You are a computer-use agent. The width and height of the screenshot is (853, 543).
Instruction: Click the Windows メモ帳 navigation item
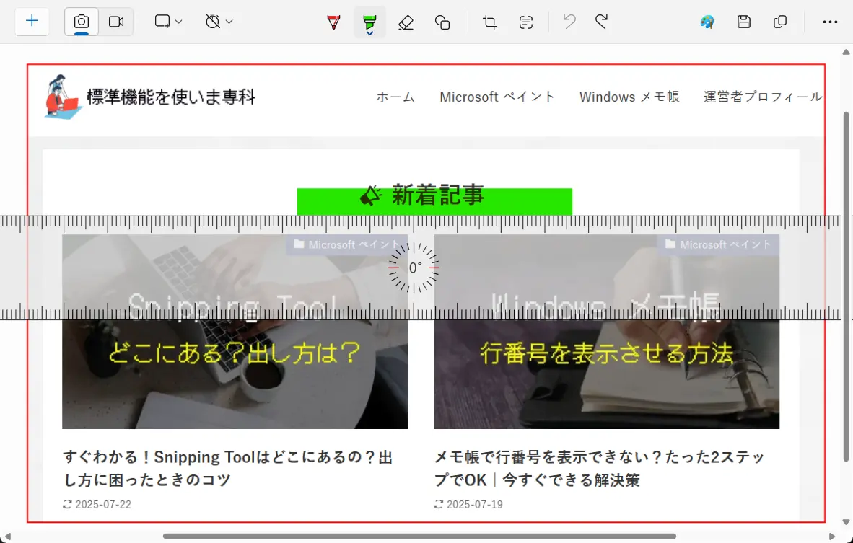coord(629,97)
